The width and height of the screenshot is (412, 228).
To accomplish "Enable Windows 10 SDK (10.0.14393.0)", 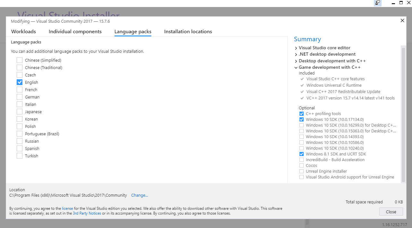I will 301,137.
